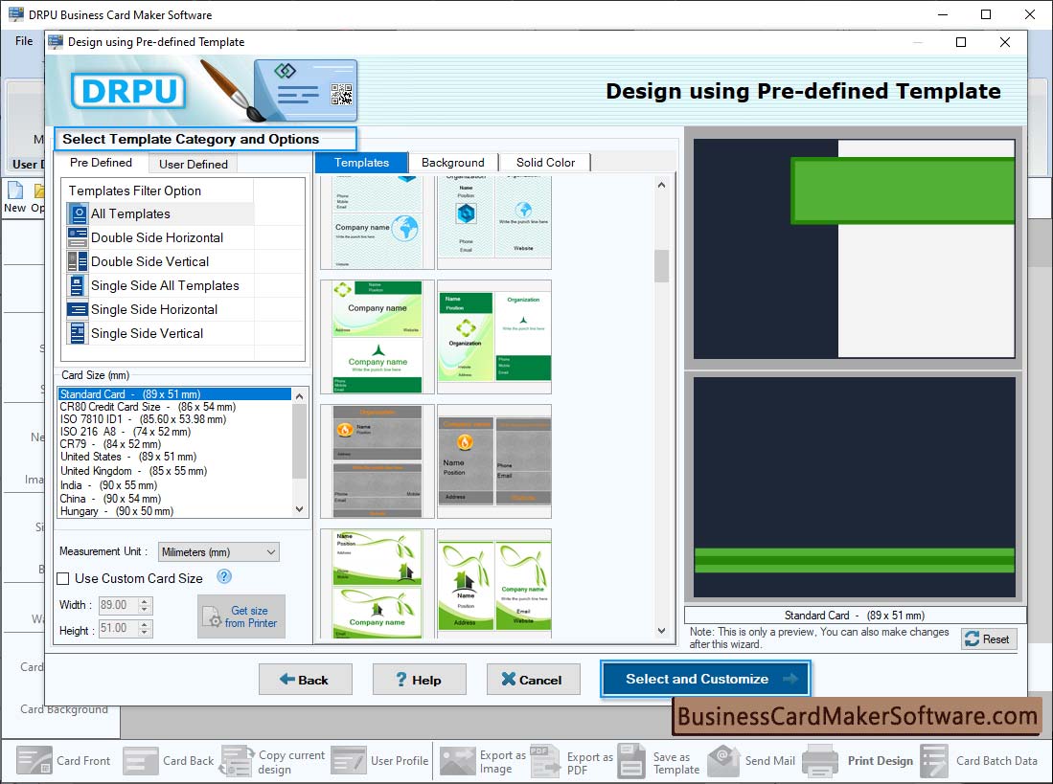Switch to the User Defined tab
1053x784 pixels.
click(x=194, y=164)
